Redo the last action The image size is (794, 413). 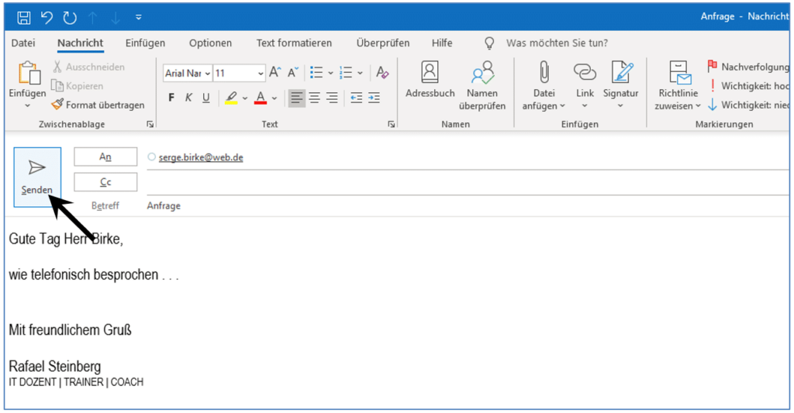pyautogui.click(x=70, y=18)
